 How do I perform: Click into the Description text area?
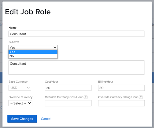[x=76, y=68]
